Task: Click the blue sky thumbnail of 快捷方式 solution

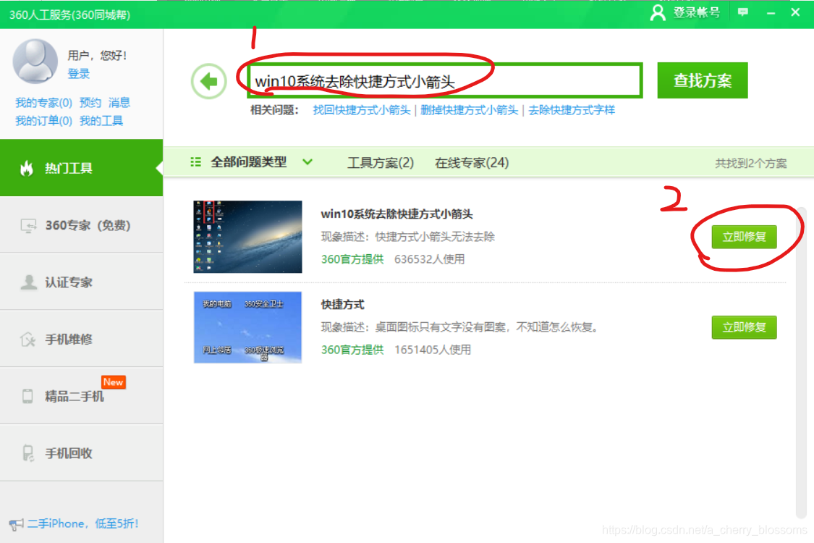Action: point(247,327)
